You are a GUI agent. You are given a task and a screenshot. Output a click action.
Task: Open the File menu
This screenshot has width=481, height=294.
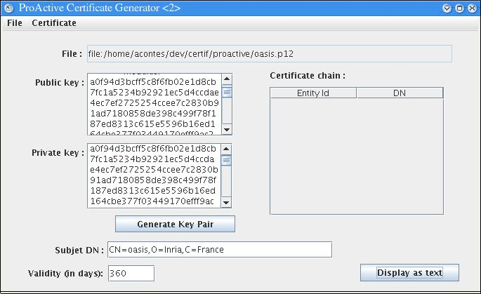pyautogui.click(x=15, y=23)
